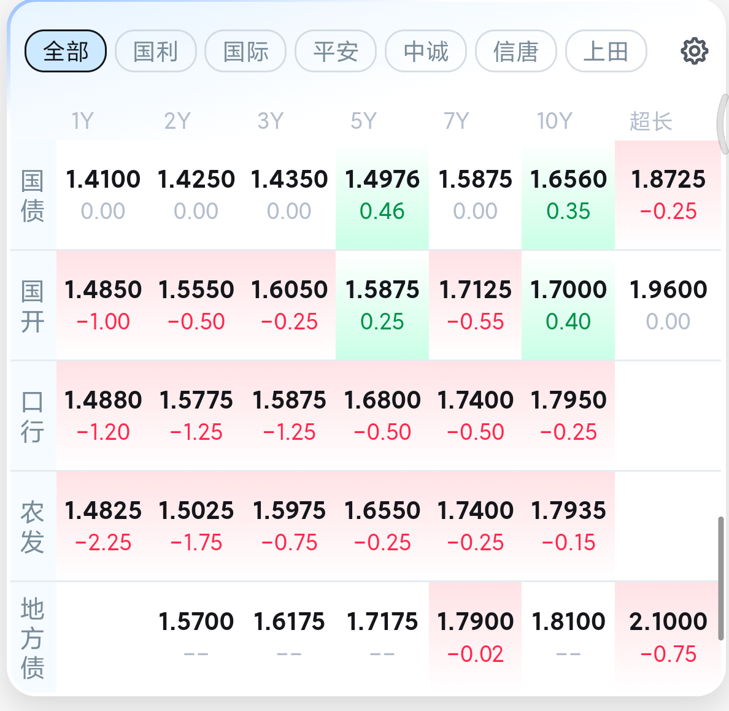Viewport: 729px width, 711px height.
Task: Open 国债 5Y yield cell 1.4976
Action: (x=382, y=194)
